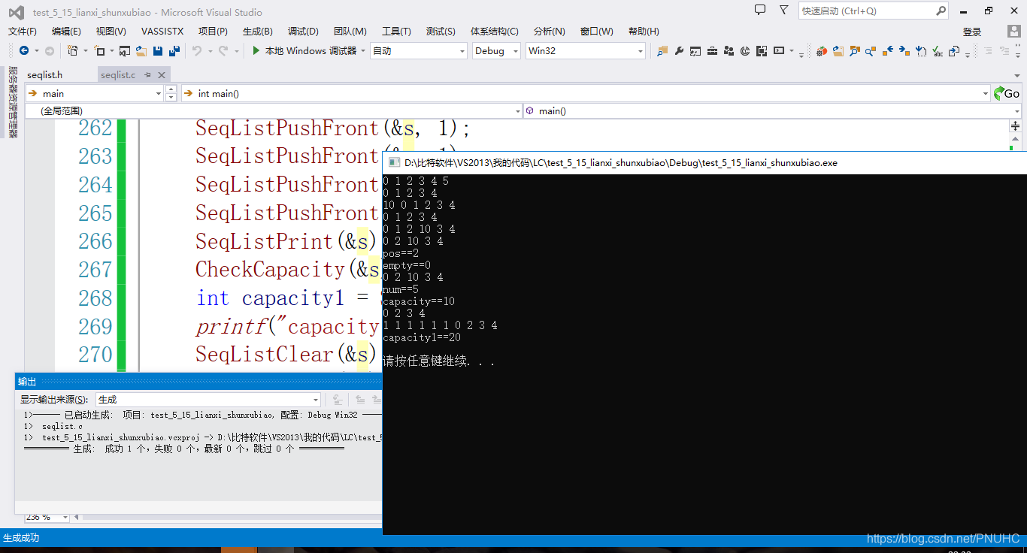Screen dimensions: 1027x553
Task: Click the Quick Launch search field
Action: coord(867,11)
